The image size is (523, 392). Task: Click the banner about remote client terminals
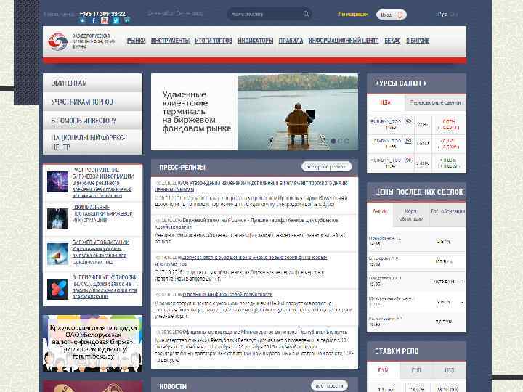point(254,112)
